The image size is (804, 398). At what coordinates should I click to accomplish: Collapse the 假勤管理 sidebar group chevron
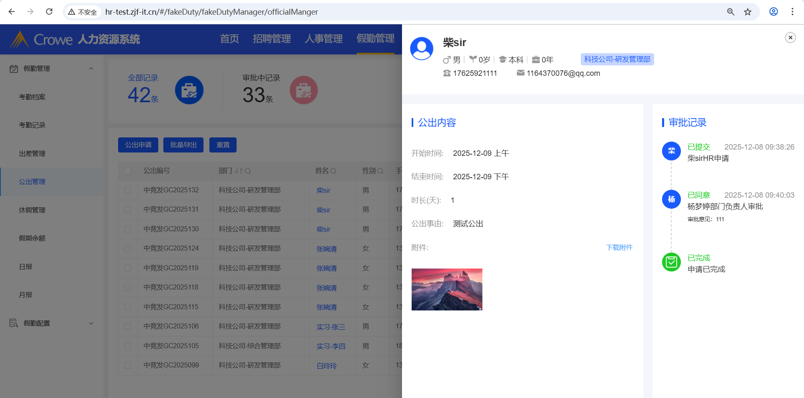point(91,69)
